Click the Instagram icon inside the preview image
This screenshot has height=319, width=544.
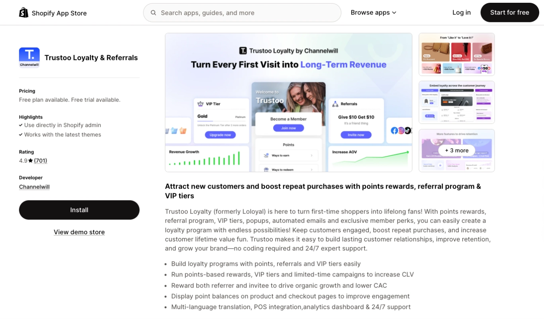coord(401,130)
